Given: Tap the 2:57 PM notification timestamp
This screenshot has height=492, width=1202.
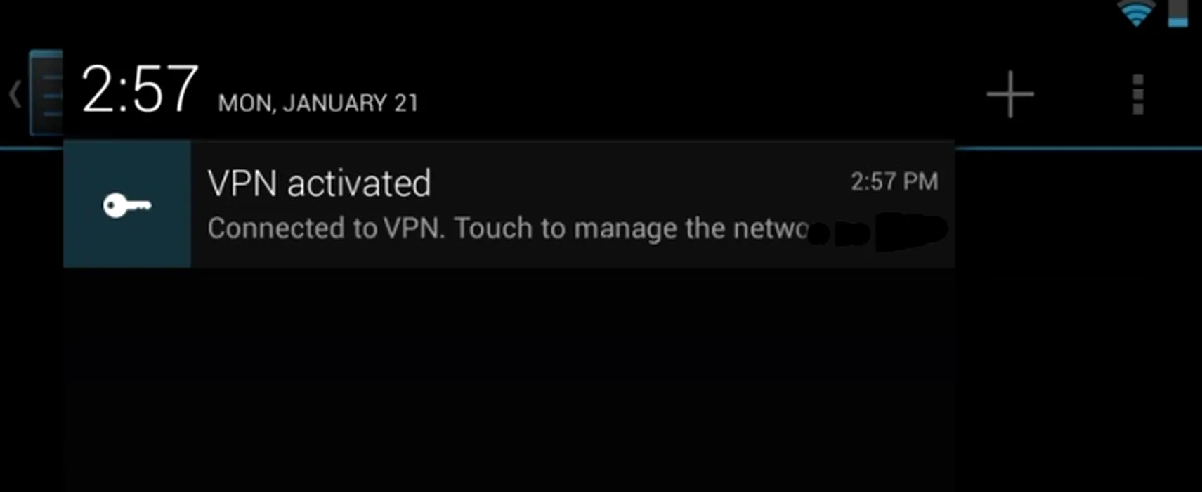Looking at the screenshot, I should (x=894, y=182).
